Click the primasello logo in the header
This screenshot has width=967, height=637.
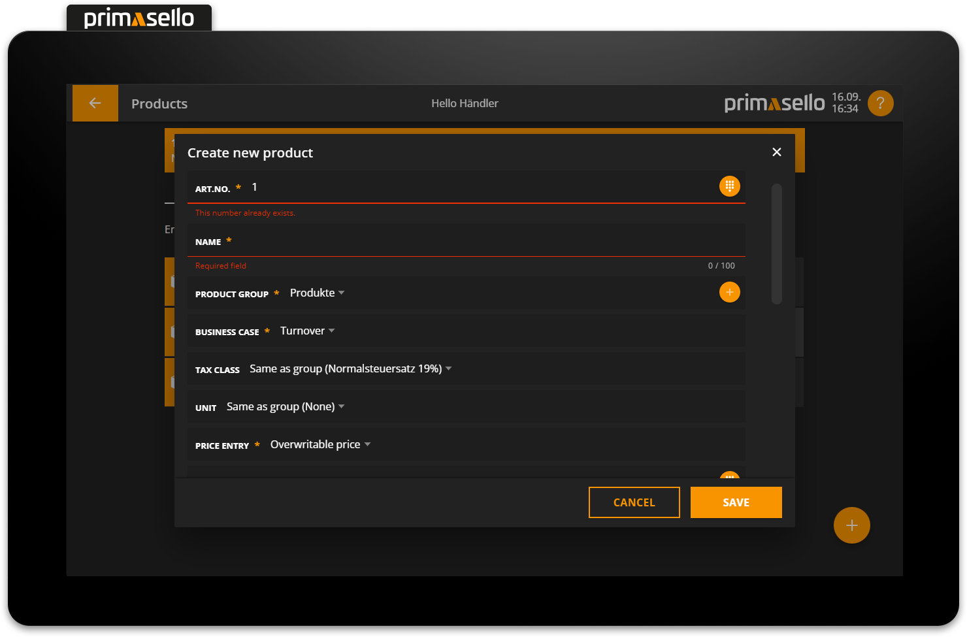[774, 103]
